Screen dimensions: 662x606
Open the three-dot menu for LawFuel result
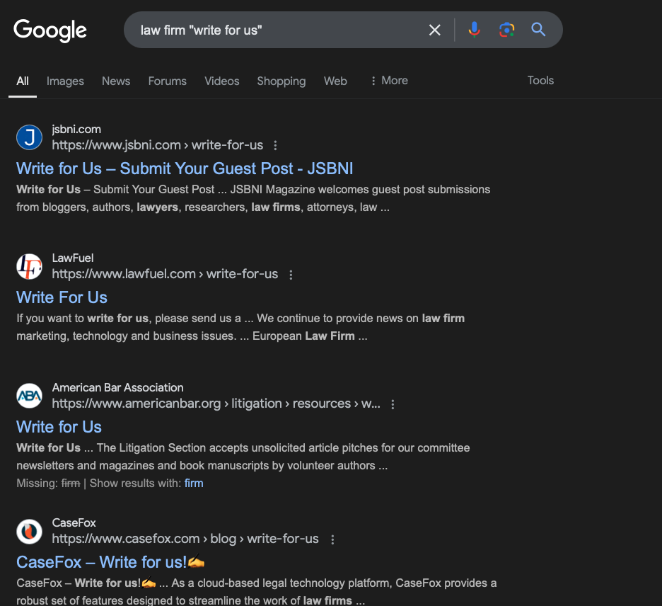click(291, 275)
